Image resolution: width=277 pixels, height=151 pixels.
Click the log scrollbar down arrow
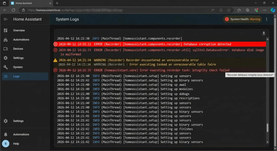point(268,142)
